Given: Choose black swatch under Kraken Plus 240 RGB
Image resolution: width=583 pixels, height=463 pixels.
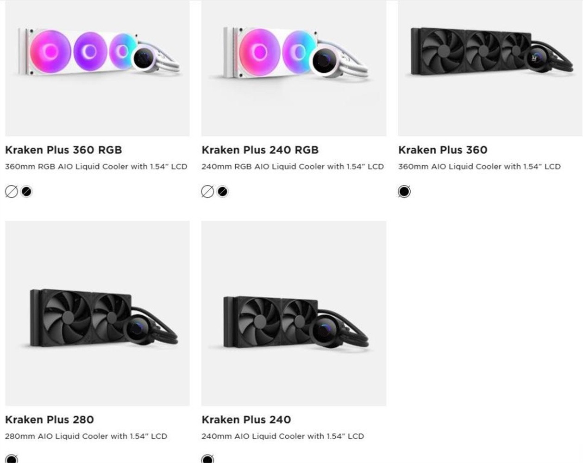Looking at the screenshot, I should pyautogui.click(x=223, y=191).
